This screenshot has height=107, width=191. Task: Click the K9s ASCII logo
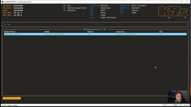(x=173, y=12)
